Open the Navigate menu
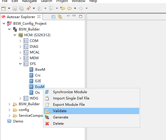Viewport: 166px width, 140px height. (29, 1)
